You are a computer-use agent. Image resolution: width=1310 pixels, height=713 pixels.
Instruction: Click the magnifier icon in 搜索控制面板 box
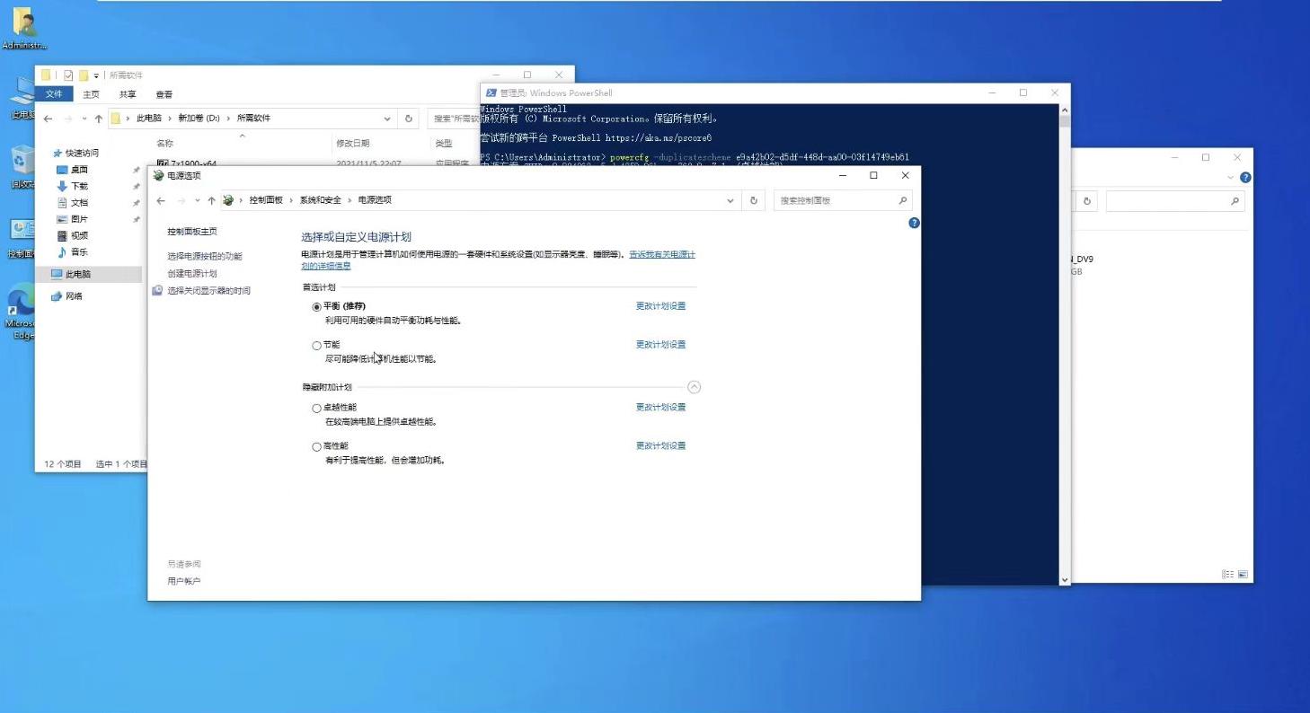click(x=903, y=200)
